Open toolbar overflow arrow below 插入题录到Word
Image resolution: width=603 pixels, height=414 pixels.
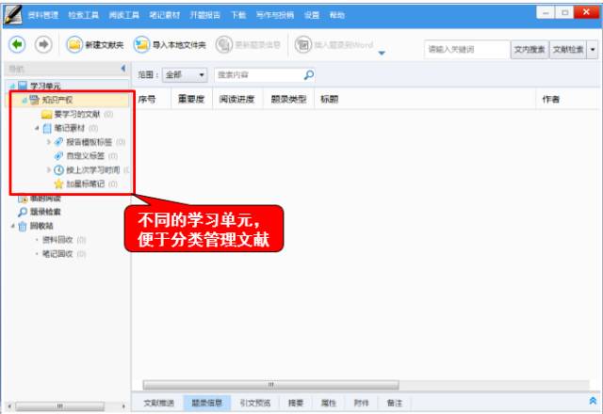pos(382,53)
